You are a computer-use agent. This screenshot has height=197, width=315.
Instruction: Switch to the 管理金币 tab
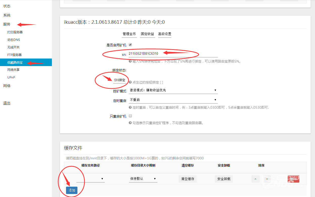click(129, 34)
